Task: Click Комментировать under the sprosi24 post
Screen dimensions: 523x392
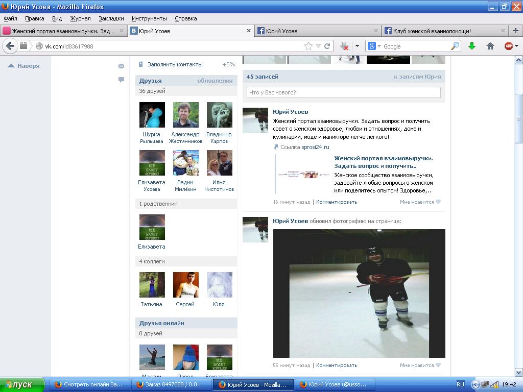Action: click(337, 202)
